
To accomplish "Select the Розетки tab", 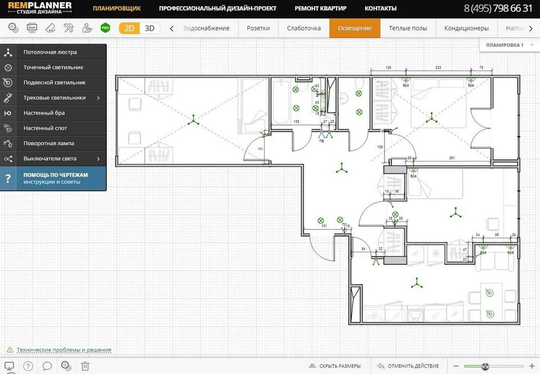I will [x=257, y=28].
